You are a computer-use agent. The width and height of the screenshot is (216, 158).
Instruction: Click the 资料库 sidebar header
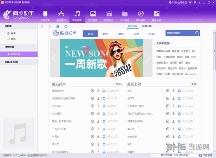(x=19, y=26)
